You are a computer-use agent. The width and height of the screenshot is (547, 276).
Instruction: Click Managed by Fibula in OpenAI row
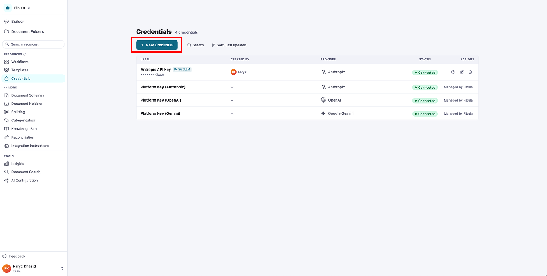coord(458,100)
